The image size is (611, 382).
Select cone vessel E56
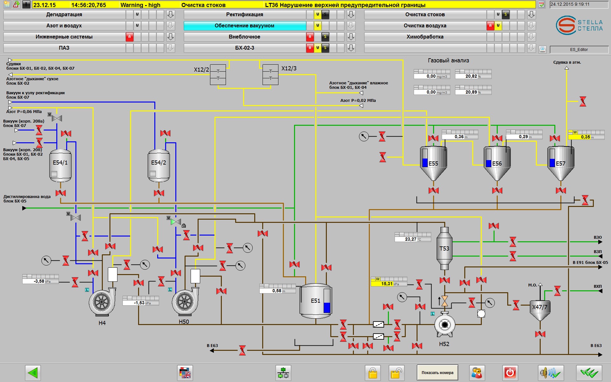(x=497, y=164)
